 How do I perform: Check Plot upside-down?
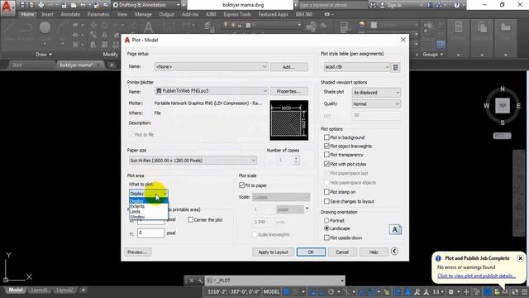[326, 238]
